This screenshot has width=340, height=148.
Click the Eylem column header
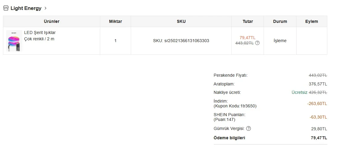312,21
